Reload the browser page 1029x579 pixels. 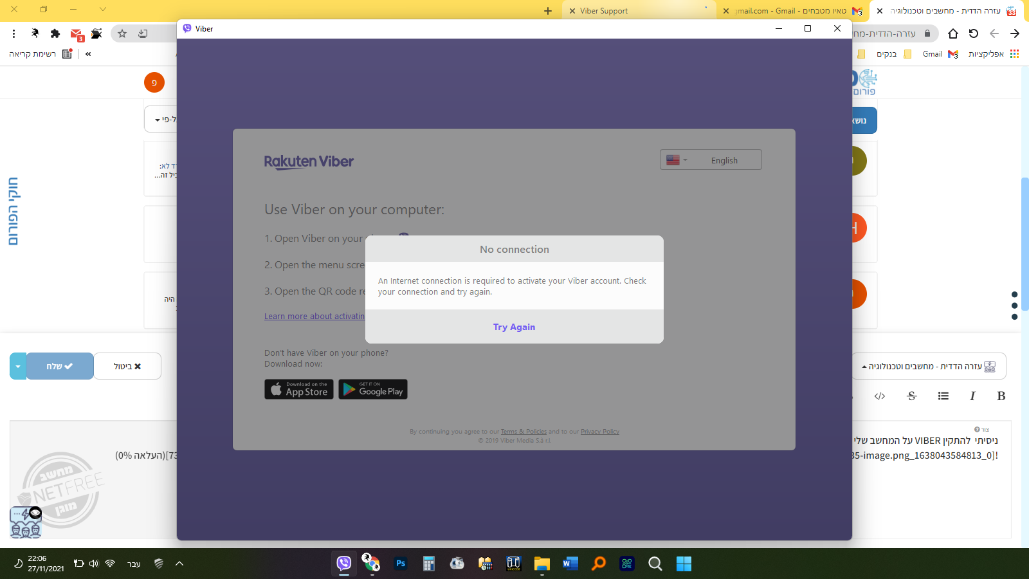pyautogui.click(x=974, y=33)
